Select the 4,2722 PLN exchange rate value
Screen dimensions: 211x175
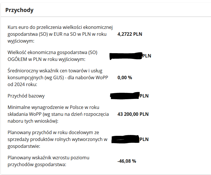click(130, 34)
